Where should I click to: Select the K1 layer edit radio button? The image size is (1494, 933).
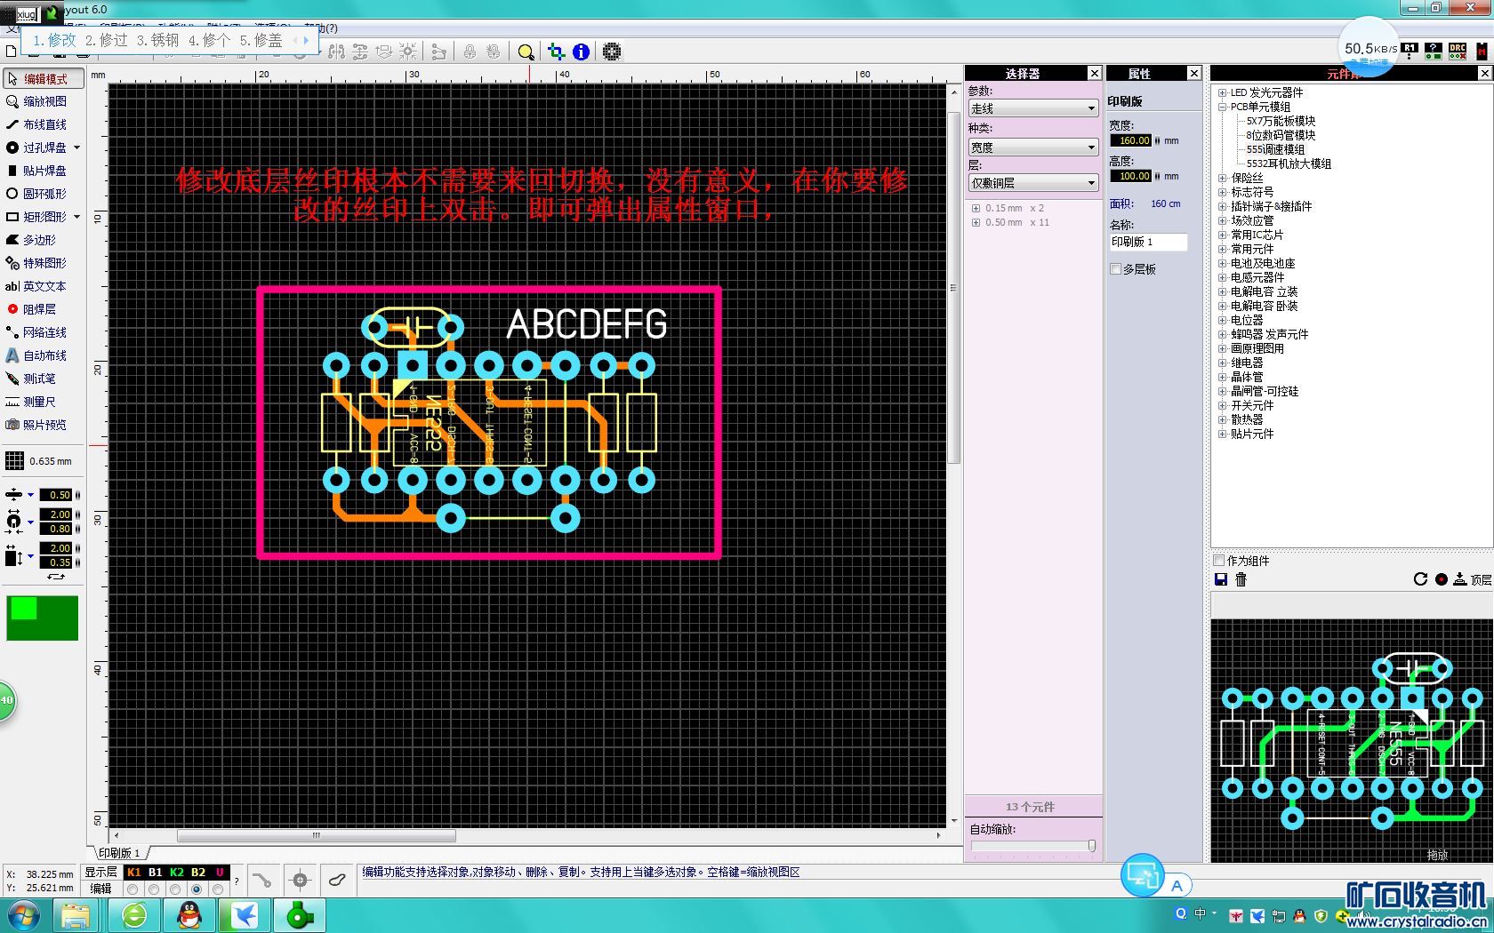133,889
